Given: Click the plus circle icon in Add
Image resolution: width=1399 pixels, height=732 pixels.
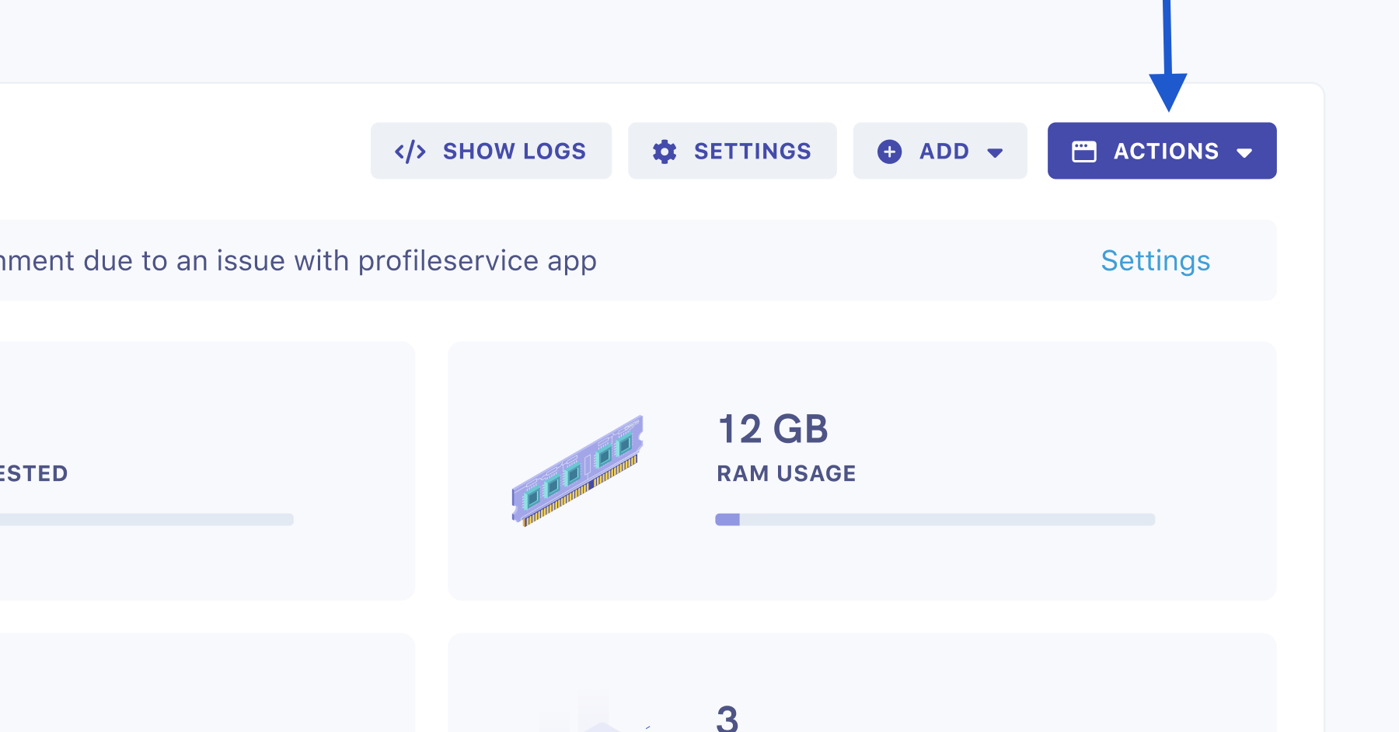Looking at the screenshot, I should tap(889, 151).
